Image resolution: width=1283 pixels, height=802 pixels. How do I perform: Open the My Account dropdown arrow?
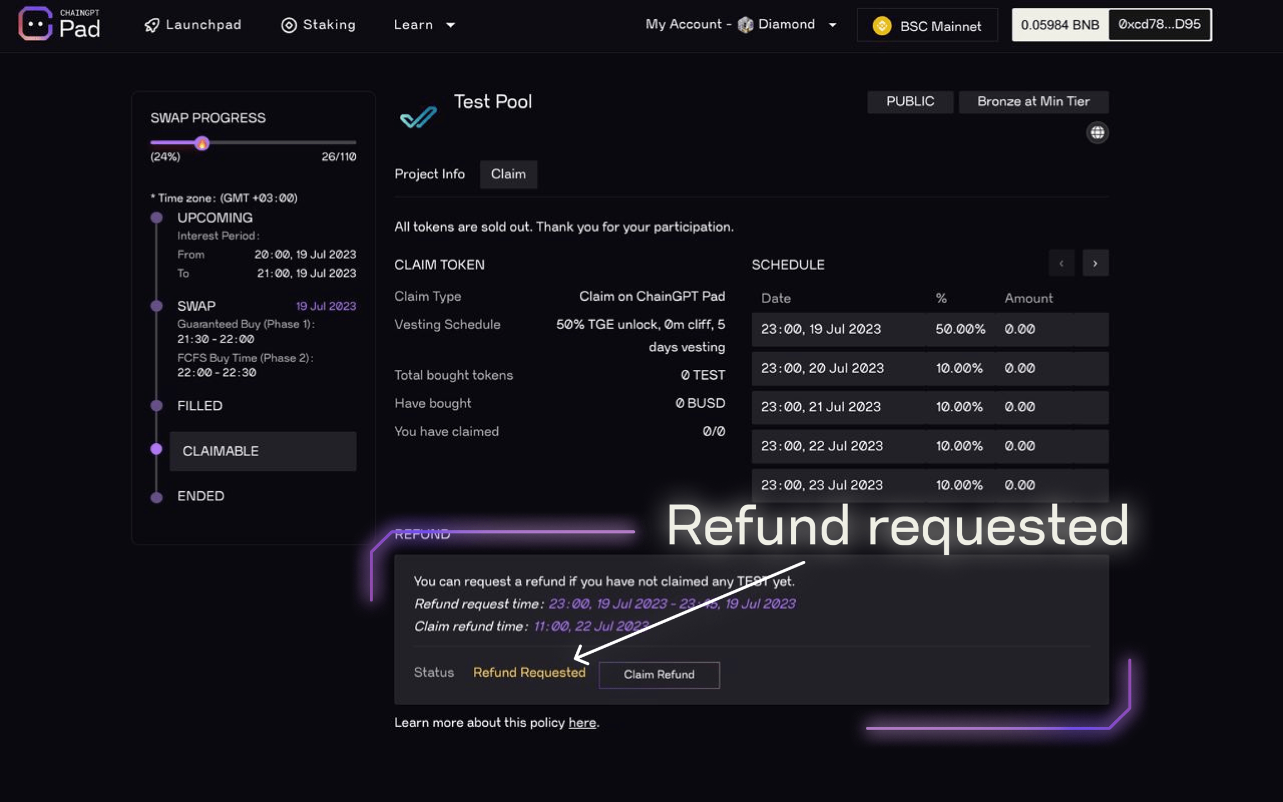tap(833, 25)
